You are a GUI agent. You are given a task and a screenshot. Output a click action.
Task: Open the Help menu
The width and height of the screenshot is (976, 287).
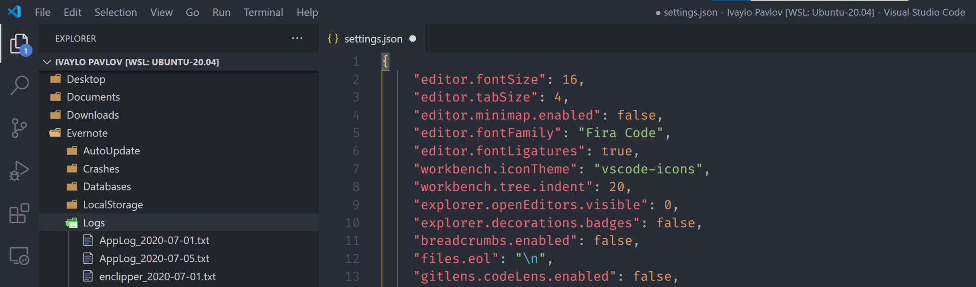(307, 12)
